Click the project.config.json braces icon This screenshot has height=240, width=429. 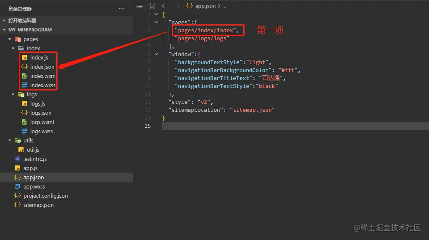pyautogui.click(x=18, y=196)
